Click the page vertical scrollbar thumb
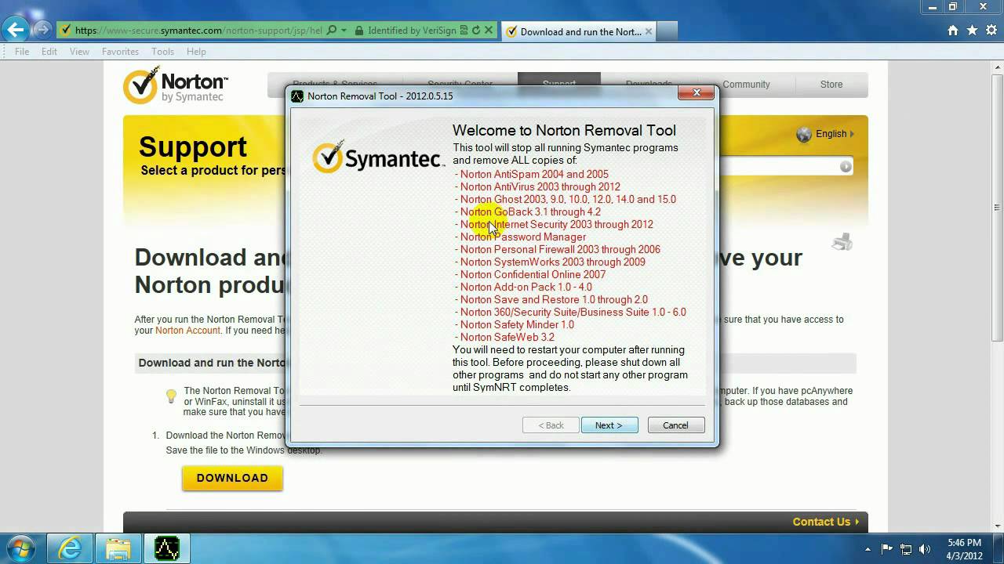 (x=997, y=208)
